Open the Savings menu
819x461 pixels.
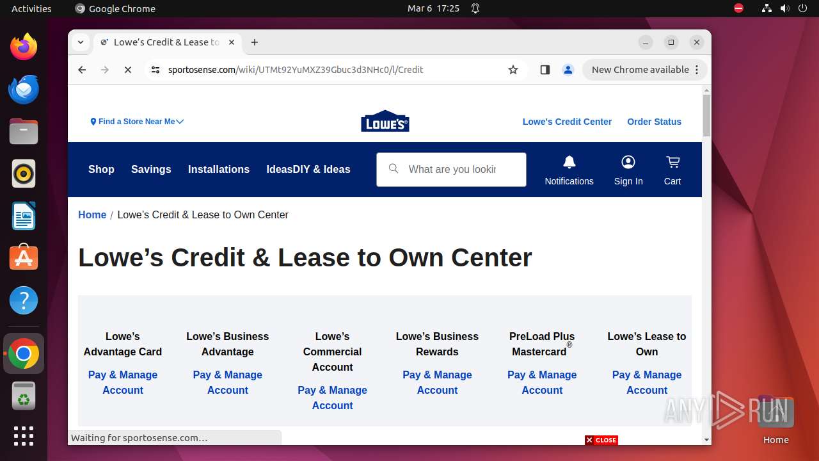(x=151, y=169)
